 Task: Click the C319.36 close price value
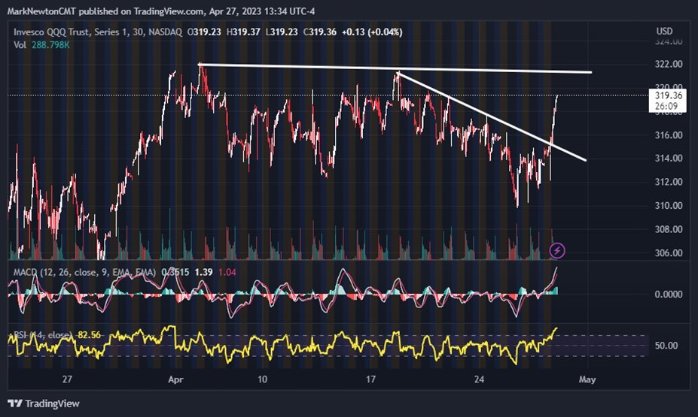(319, 32)
